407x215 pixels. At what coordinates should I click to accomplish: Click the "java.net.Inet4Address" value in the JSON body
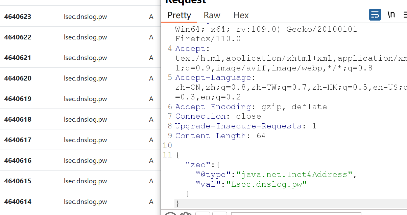[x=294, y=175]
